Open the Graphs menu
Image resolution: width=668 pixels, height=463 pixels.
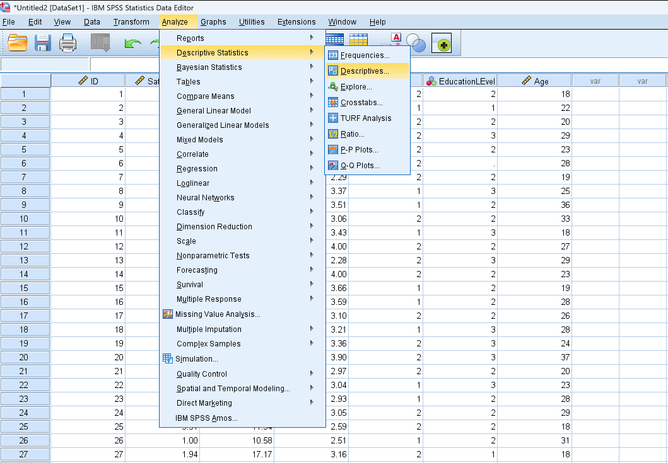click(213, 22)
